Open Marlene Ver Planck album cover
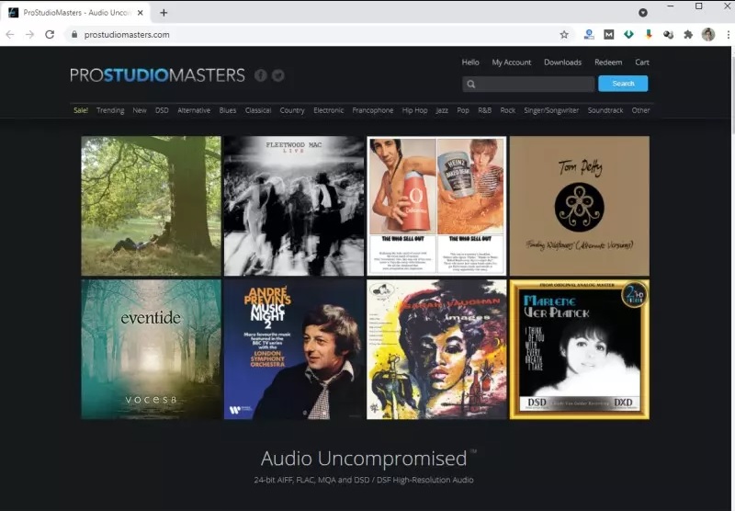Screen dimensions: 735x511 coord(580,349)
